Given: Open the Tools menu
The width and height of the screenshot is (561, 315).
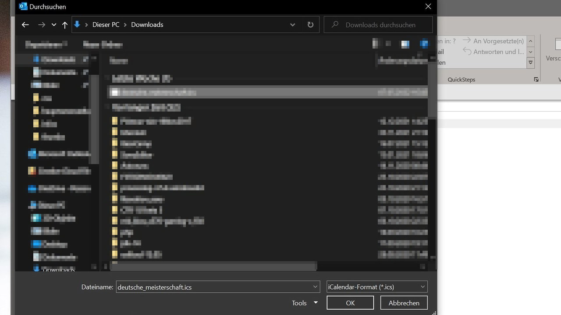Looking at the screenshot, I should click(304, 303).
